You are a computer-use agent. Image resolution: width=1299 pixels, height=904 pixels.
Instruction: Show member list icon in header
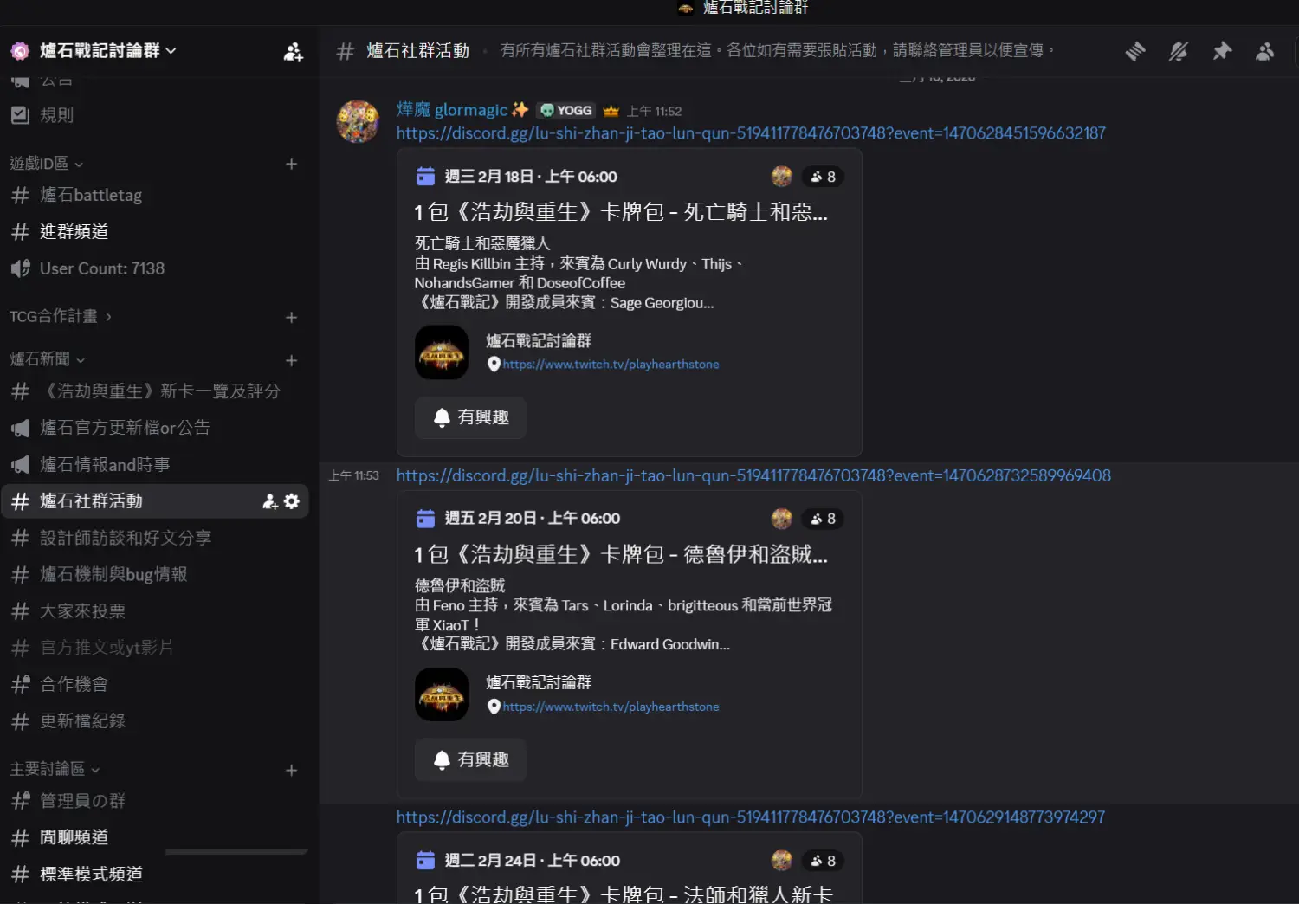[1265, 51]
